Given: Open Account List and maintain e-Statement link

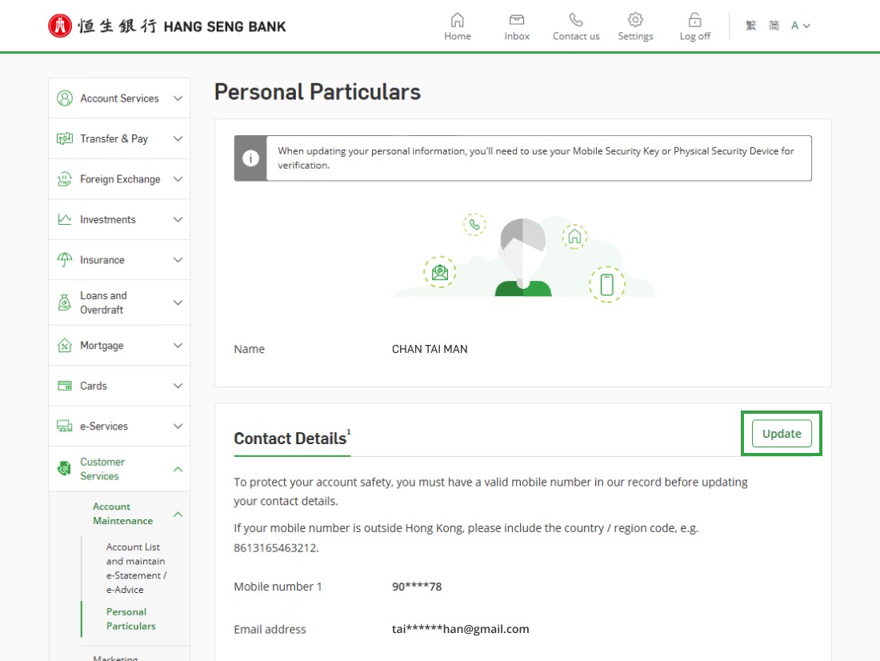Looking at the screenshot, I should pyautogui.click(x=134, y=568).
